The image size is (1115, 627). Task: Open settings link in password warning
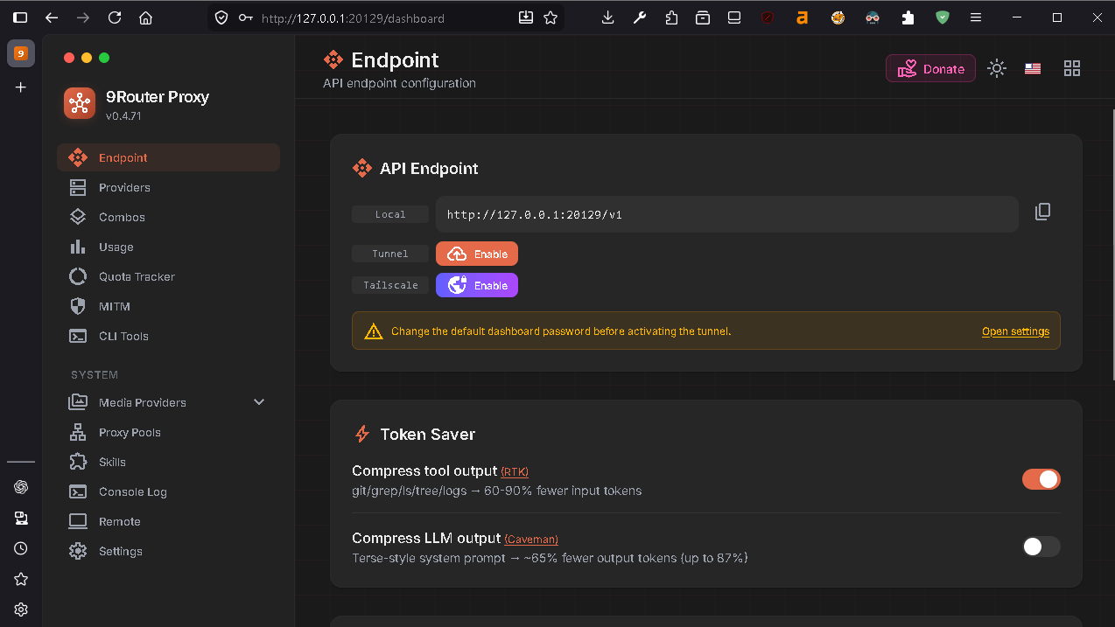click(x=1015, y=331)
